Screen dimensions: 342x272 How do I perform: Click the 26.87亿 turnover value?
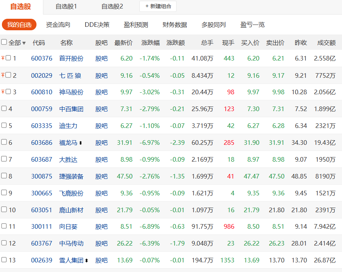325,260
